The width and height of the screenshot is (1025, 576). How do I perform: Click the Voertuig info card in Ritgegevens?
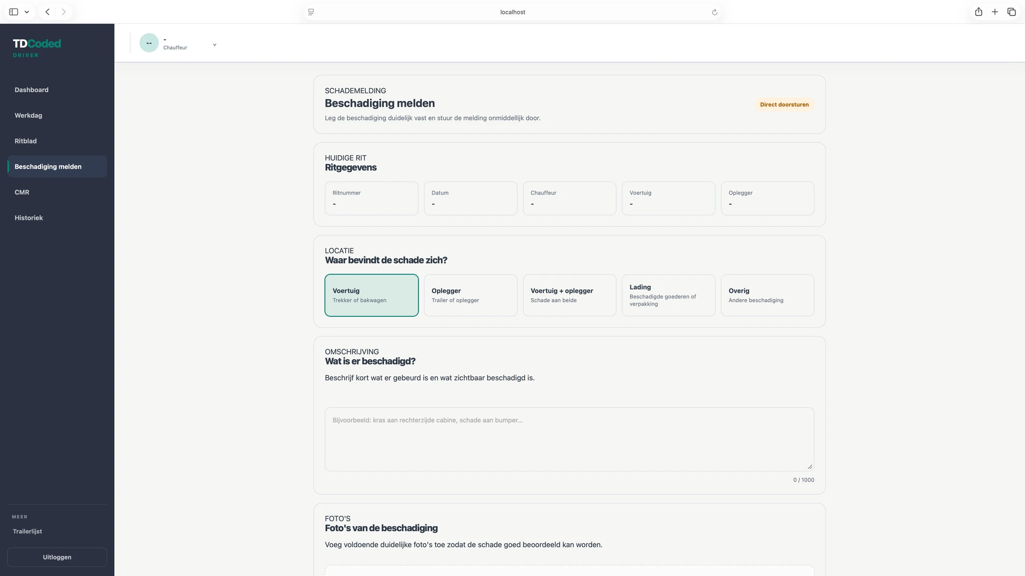[x=668, y=198]
